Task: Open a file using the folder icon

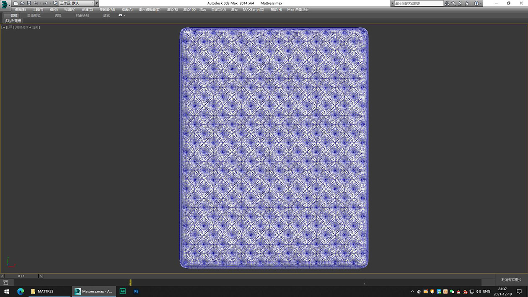Action: [22, 3]
